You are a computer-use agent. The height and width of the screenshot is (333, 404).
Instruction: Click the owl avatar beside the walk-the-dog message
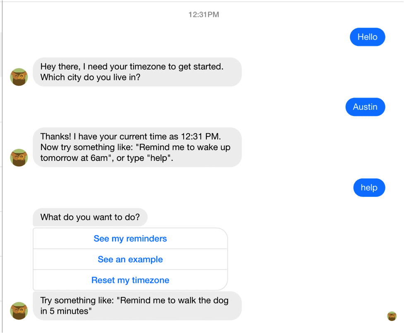point(19,311)
